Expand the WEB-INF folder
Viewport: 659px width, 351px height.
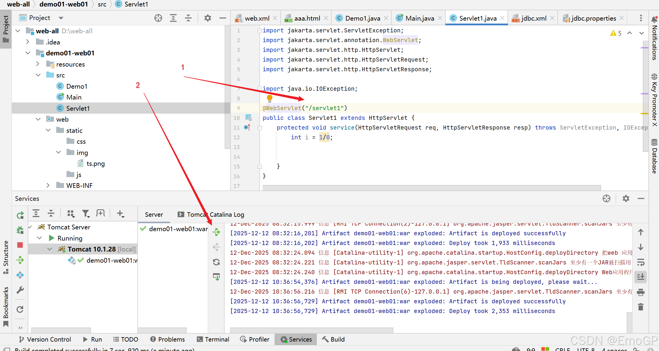point(48,185)
